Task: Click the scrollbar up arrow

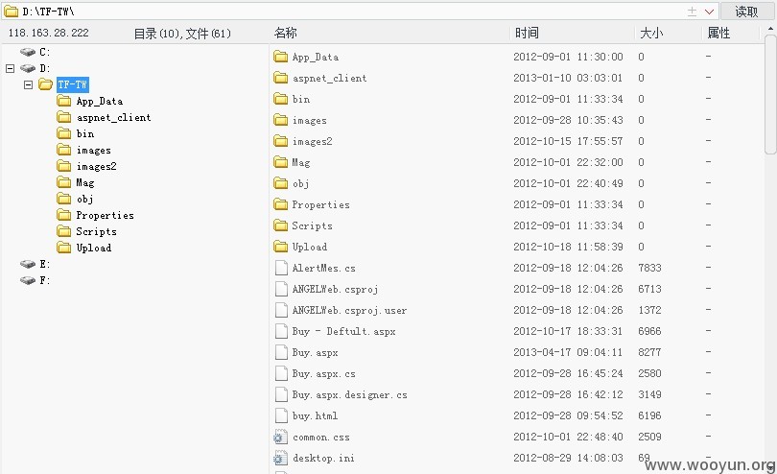Action: (x=770, y=29)
